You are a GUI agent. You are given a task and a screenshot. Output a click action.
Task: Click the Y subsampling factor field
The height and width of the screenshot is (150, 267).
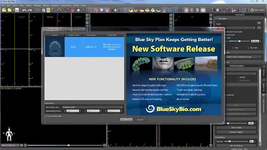click(93, 111)
